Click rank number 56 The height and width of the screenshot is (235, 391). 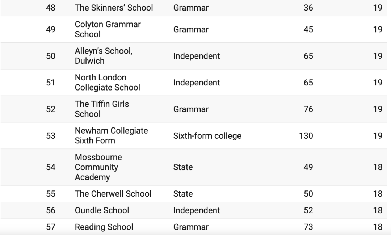[x=51, y=210]
